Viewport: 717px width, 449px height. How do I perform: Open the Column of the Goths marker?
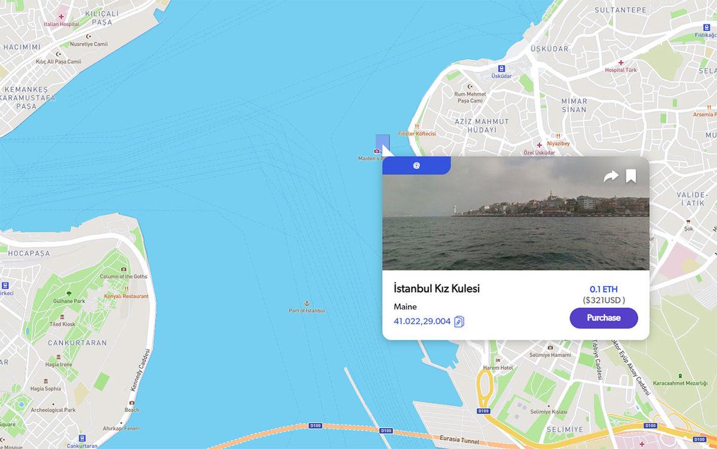point(123,269)
